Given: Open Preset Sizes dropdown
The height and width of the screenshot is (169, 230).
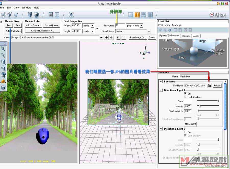Looking at the screenshot, I should pos(149,31).
